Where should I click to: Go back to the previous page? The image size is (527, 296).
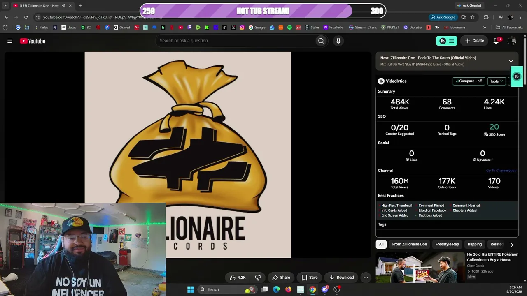(6, 17)
